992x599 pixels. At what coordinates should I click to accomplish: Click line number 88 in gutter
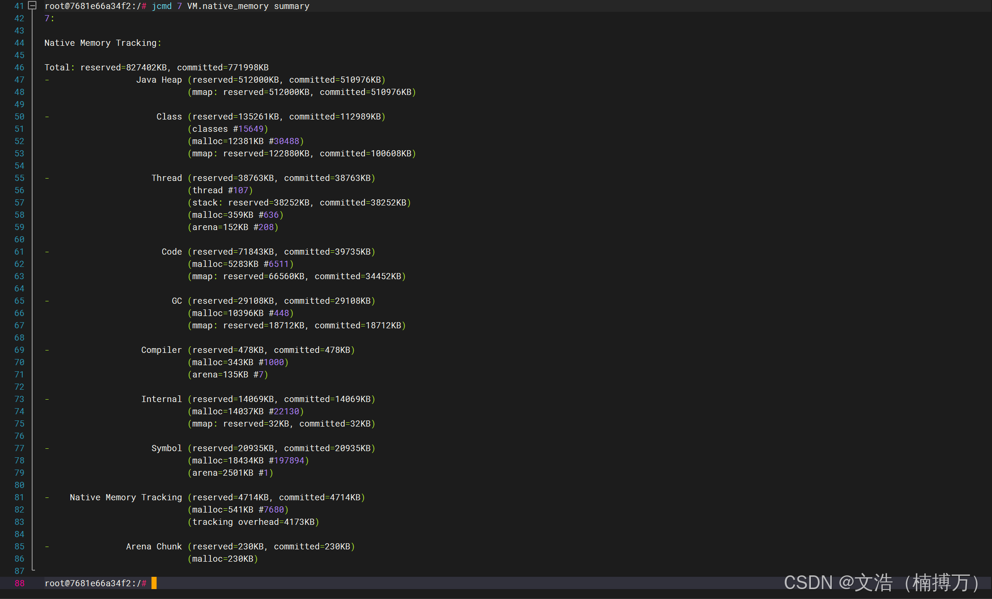point(19,583)
